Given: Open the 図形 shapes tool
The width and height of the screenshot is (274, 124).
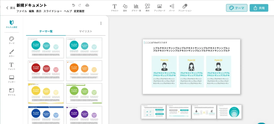Looking at the screenshot, I should pyautogui.click(x=125, y=6).
